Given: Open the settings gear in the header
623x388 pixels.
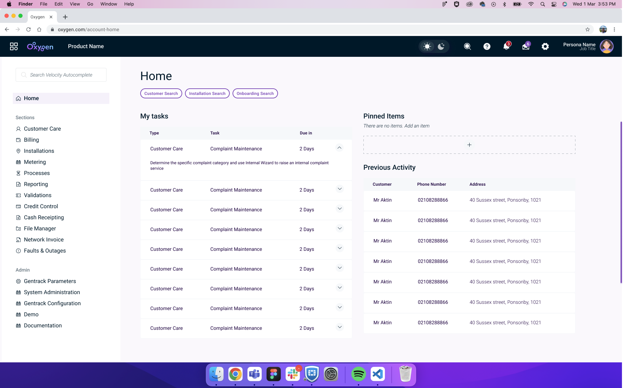Looking at the screenshot, I should click(x=545, y=46).
